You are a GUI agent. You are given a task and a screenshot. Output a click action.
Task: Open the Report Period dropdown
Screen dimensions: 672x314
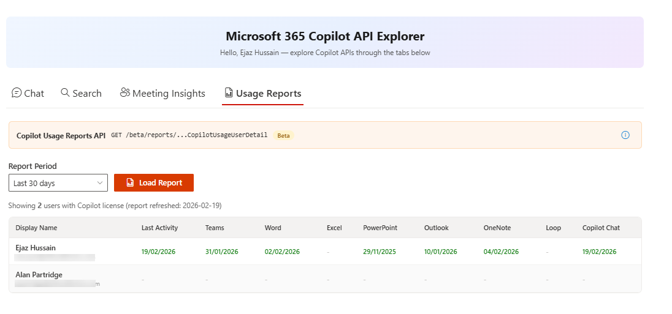pyautogui.click(x=58, y=182)
